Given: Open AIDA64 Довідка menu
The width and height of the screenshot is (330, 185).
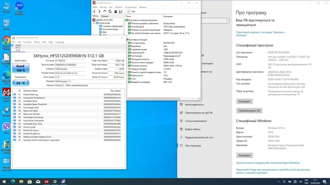Looking at the screenshot, I should (x=143, y=7).
